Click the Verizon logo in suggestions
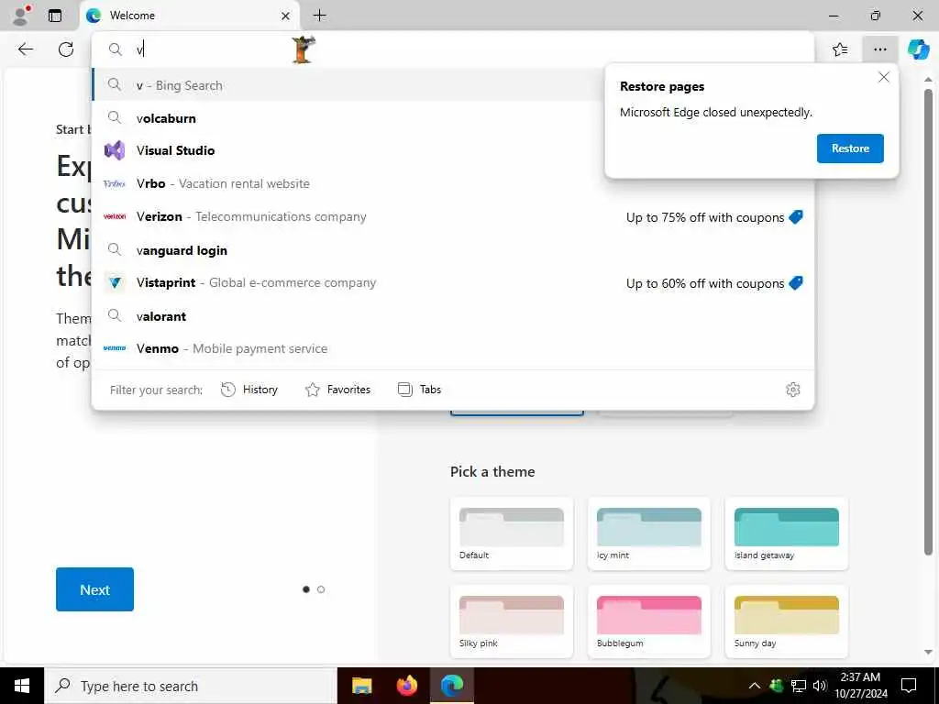Screen dimensions: 939x704 tap(115, 216)
